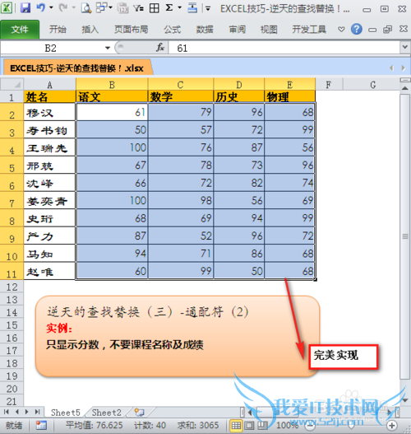Image resolution: width=411 pixels, height=434 pixels.
Task: Click the filter icon in quick access toolbar
Action: pyautogui.click(x=138, y=8)
